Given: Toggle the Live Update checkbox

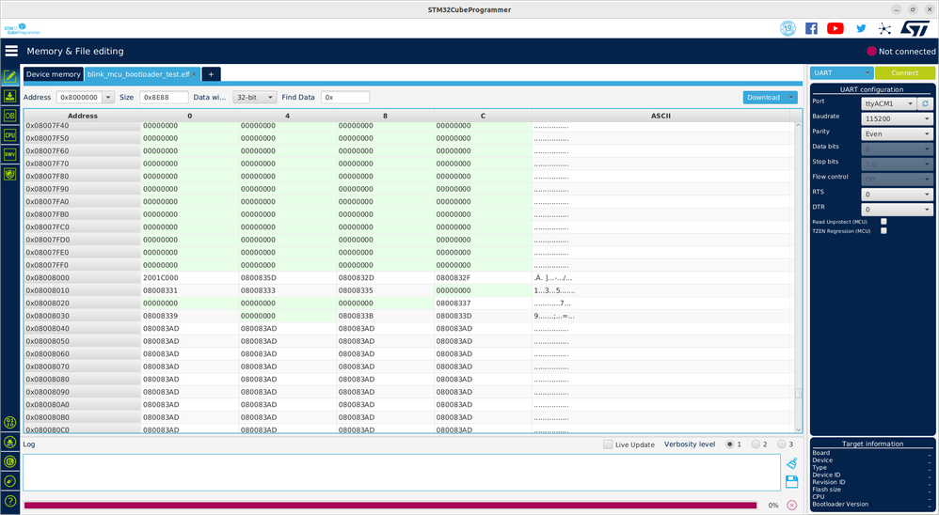Looking at the screenshot, I should click(x=608, y=445).
